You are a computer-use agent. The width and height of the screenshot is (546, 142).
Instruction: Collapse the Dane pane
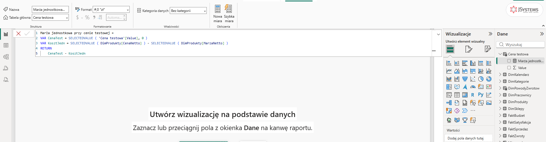coord(542,34)
